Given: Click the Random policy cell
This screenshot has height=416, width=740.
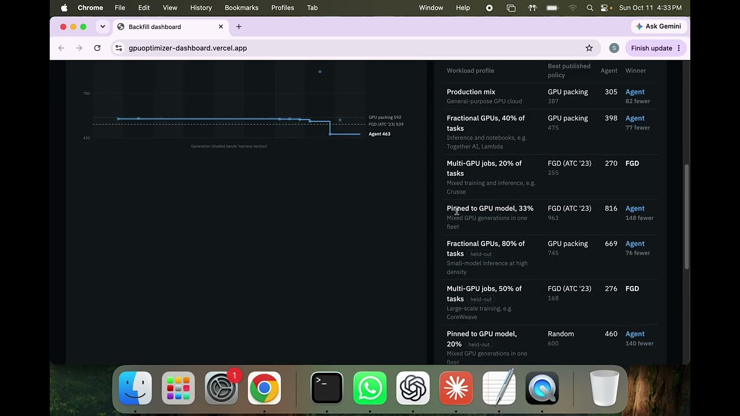Looking at the screenshot, I should pos(560,334).
